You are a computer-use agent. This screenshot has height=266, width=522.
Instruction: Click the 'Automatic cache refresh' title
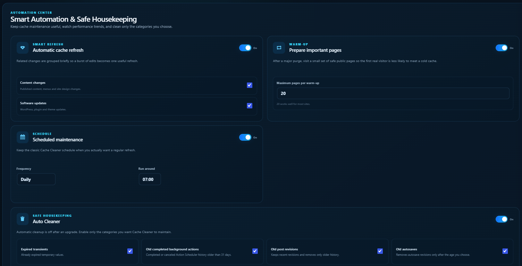(x=58, y=50)
